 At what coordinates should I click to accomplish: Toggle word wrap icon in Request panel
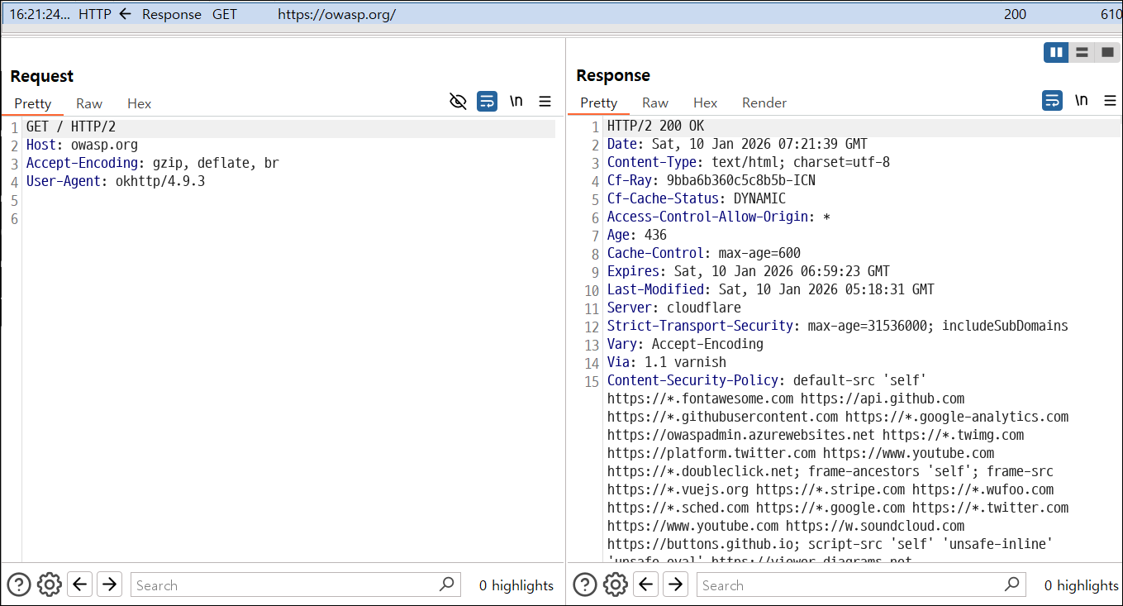(x=488, y=102)
